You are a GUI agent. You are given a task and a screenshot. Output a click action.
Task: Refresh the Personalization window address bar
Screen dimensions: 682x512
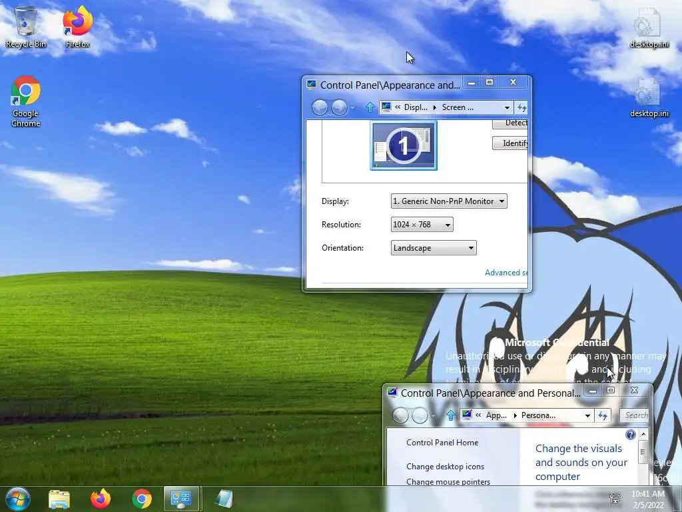(602, 415)
